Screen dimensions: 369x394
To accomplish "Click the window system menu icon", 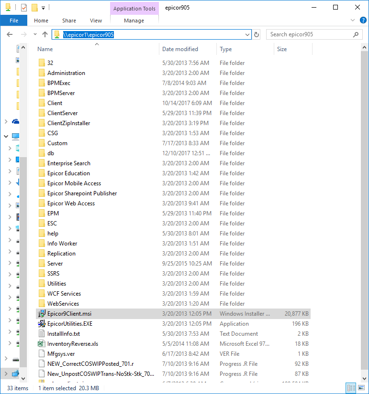I will (8, 8).
